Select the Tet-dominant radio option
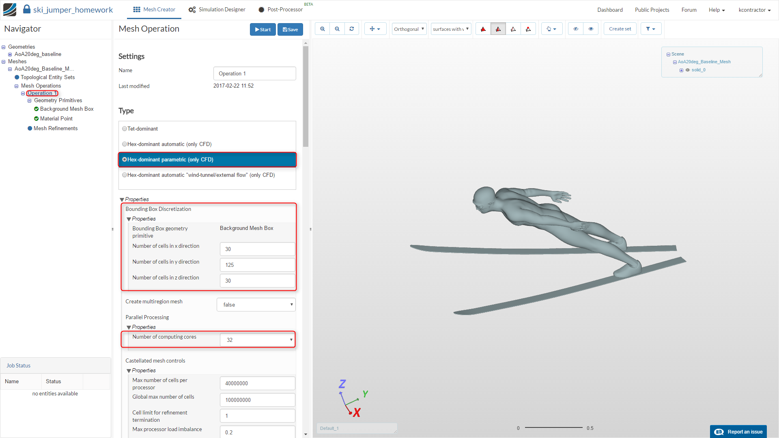This screenshot has height=438, width=779. click(125, 129)
